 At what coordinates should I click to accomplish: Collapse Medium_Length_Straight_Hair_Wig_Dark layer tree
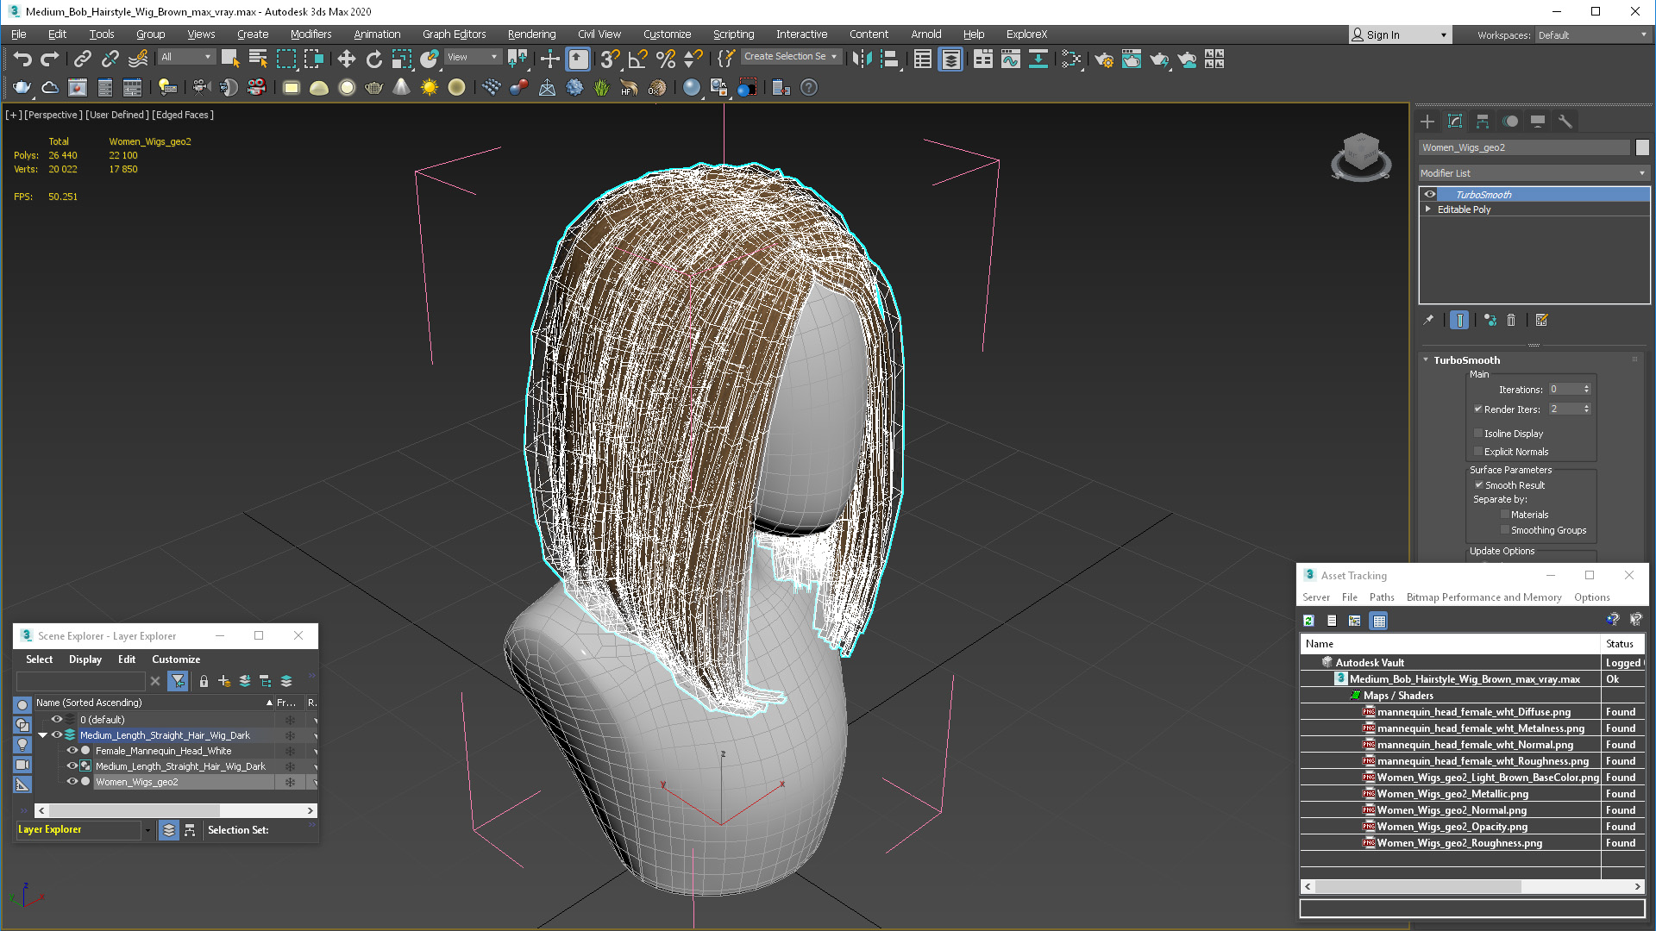pyautogui.click(x=42, y=735)
